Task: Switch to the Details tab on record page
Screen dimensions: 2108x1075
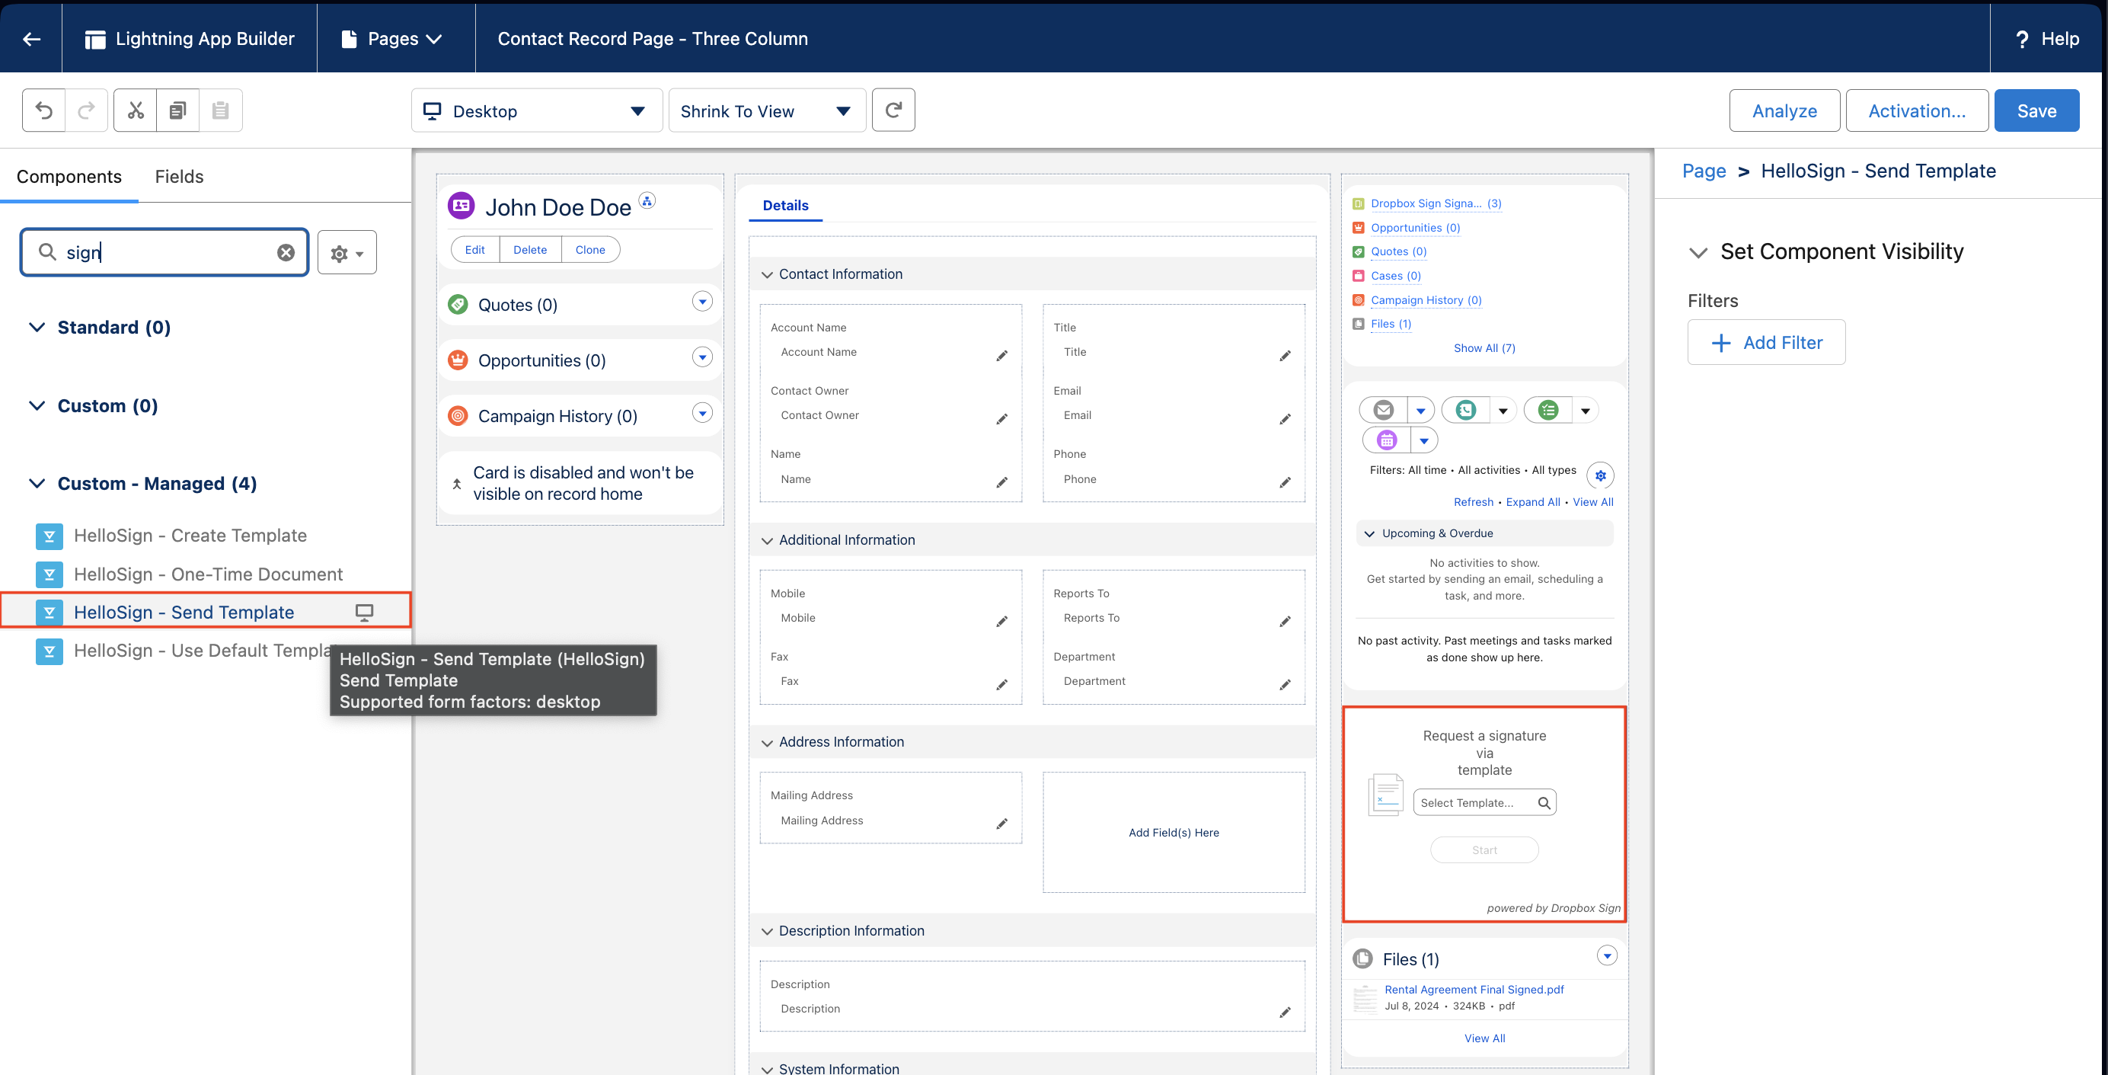Action: 785,204
